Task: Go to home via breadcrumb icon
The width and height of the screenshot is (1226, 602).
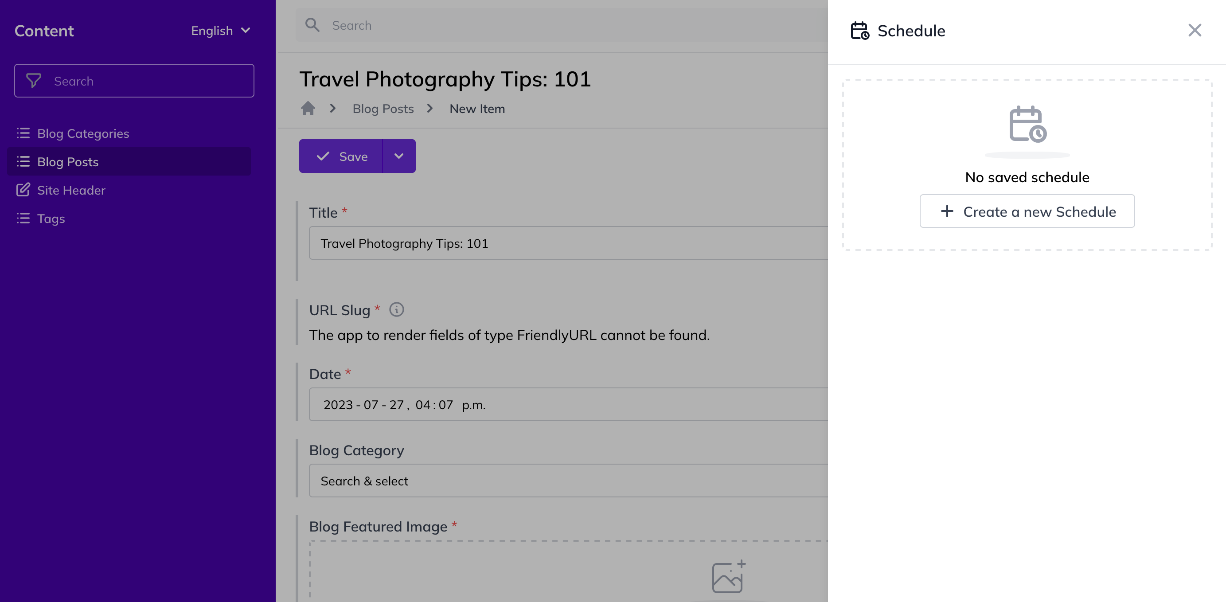Action: pyautogui.click(x=308, y=109)
